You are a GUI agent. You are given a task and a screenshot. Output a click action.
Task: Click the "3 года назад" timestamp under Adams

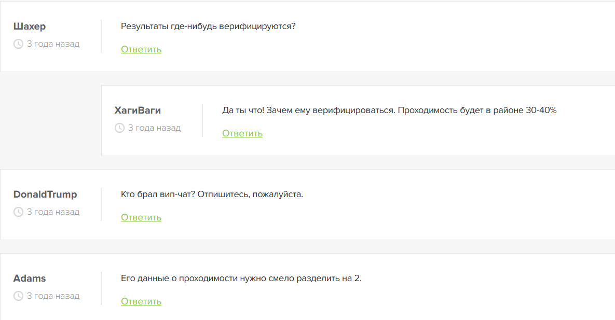53,296
